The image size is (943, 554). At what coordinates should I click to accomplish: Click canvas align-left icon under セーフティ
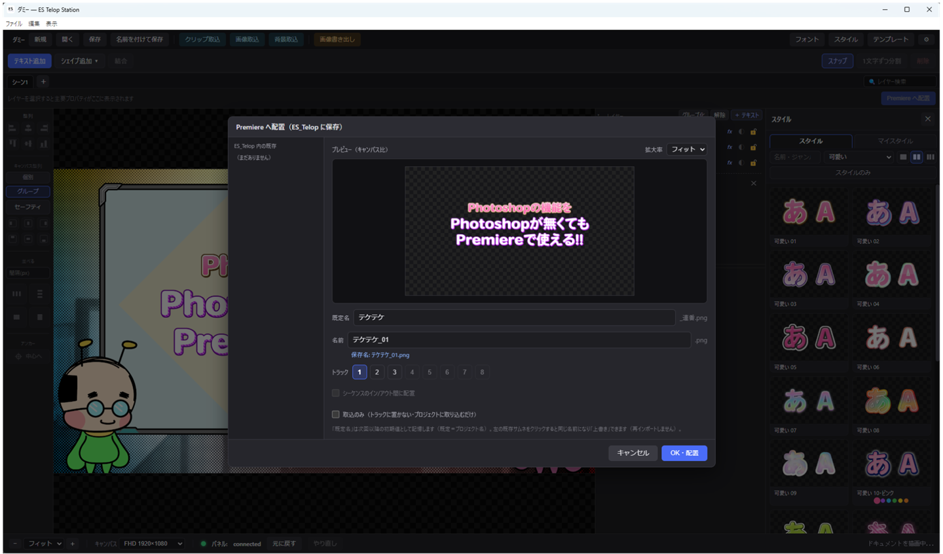pos(12,223)
